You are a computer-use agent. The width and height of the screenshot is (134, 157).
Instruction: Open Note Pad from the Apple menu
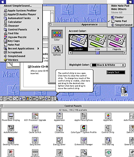21,45
